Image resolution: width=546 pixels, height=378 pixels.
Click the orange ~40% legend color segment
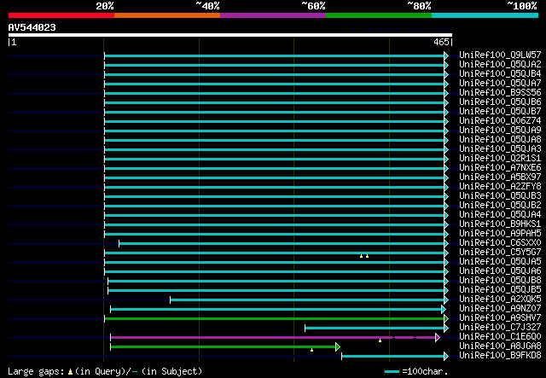point(167,15)
